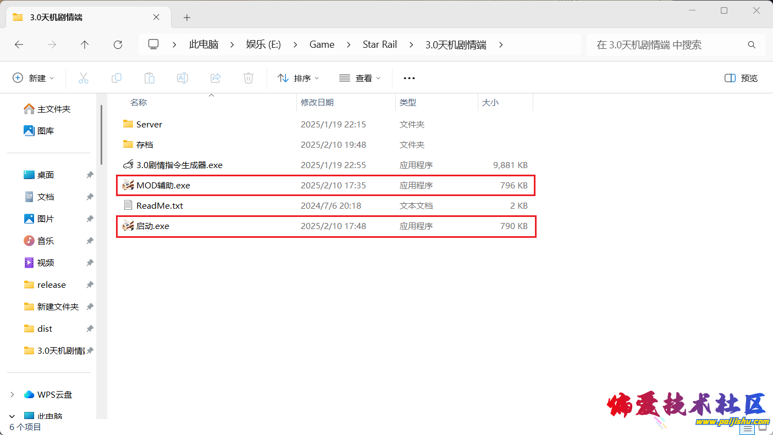
Task: Click the share icon in toolbar
Action: (x=216, y=78)
